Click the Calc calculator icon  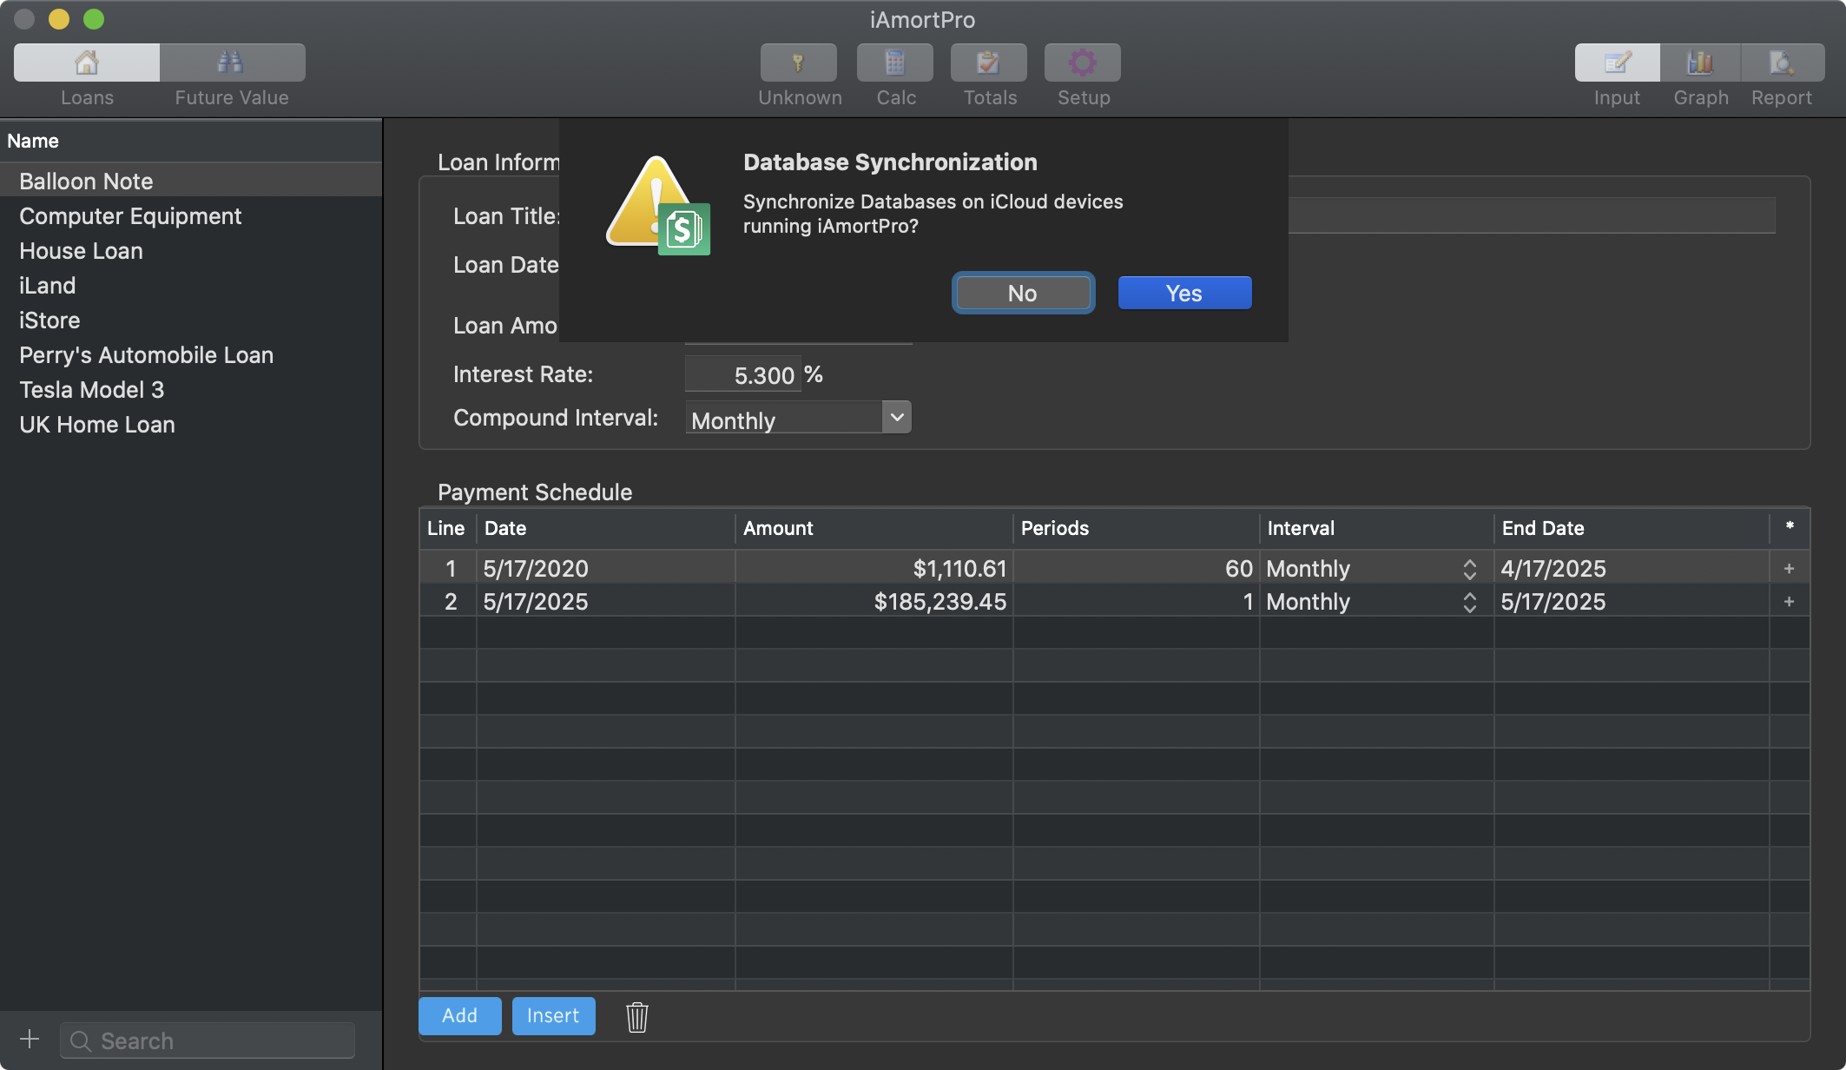point(894,63)
